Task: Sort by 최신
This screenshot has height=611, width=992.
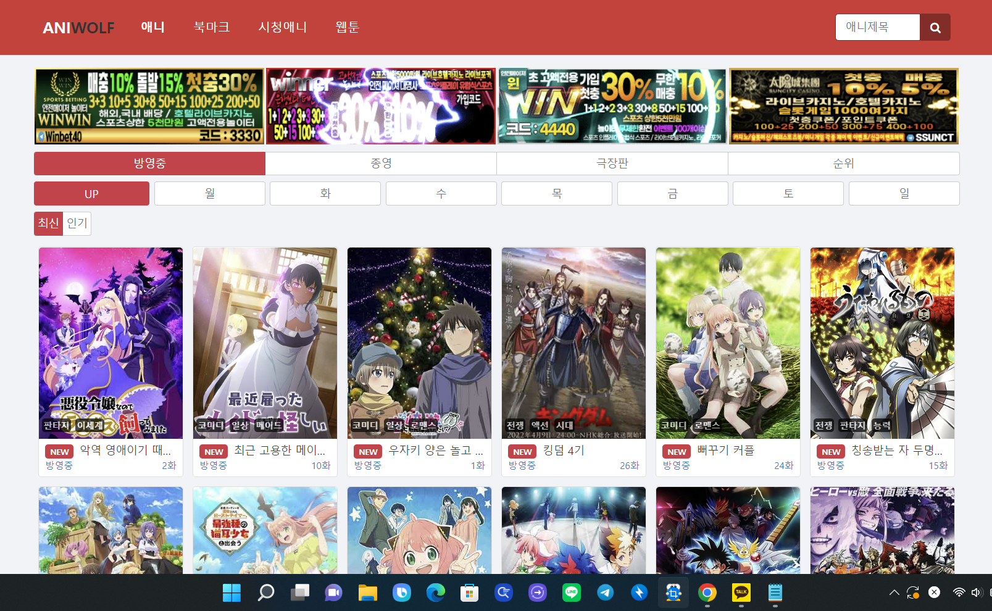Action: pyautogui.click(x=48, y=223)
